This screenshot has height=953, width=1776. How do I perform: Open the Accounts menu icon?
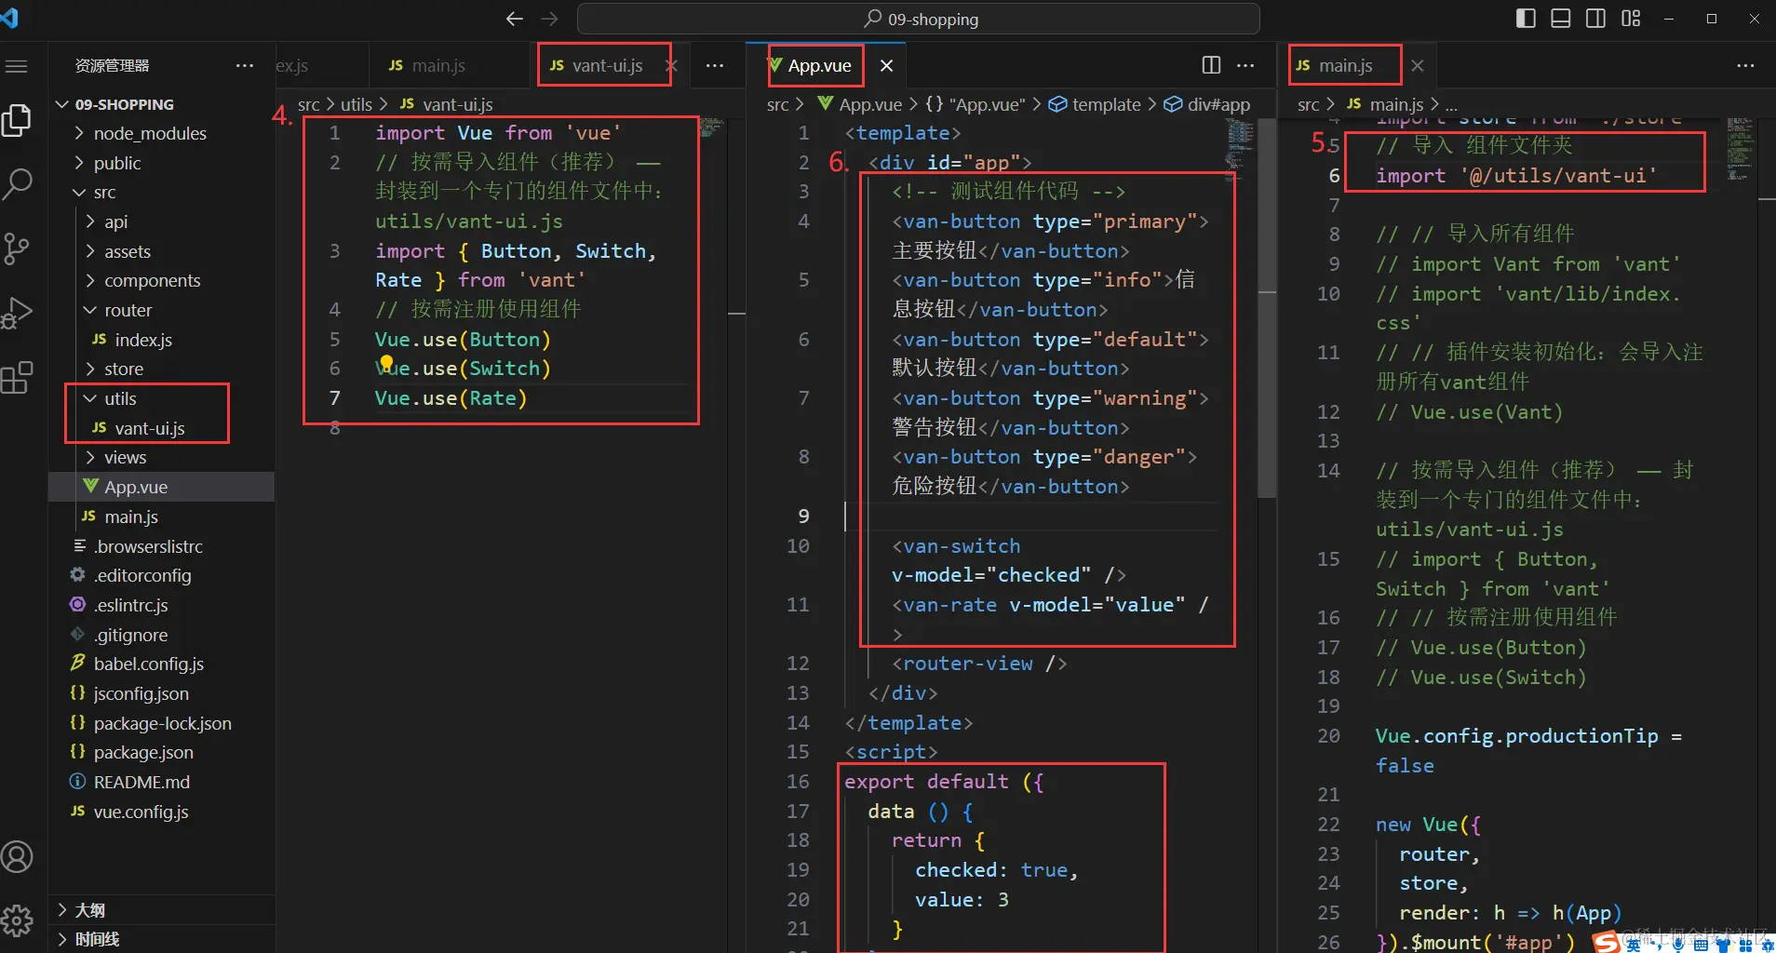click(x=18, y=857)
